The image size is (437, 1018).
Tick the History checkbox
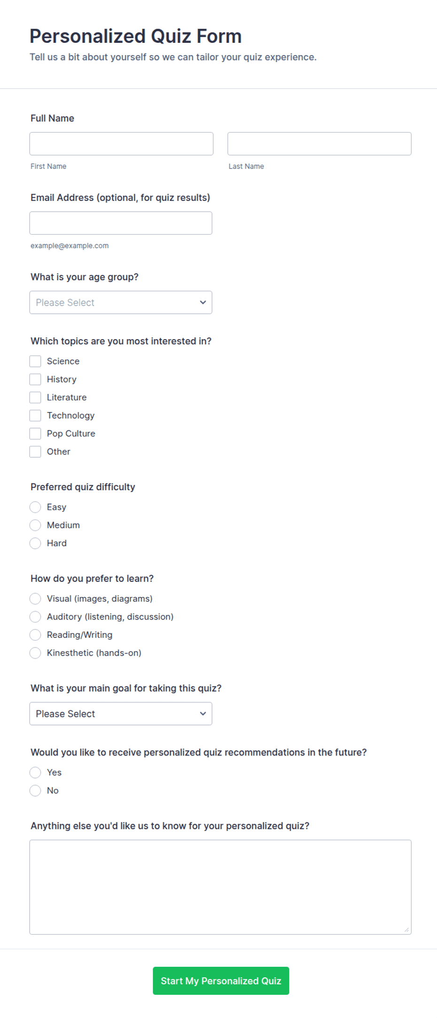(35, 379)
